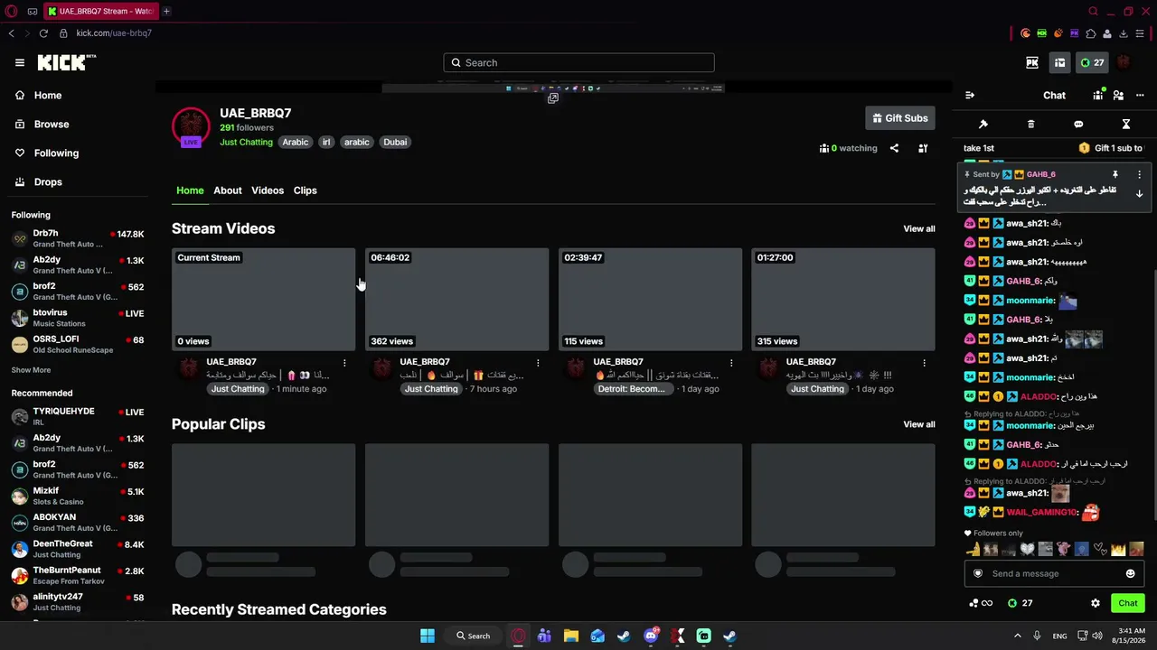Open options menu for the Detroit video

pos(731,363)
